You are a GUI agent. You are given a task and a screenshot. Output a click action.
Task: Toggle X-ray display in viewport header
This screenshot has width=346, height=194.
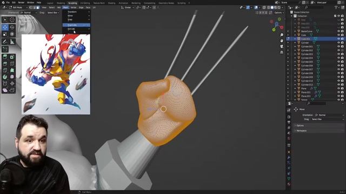[x=264, y=8]
